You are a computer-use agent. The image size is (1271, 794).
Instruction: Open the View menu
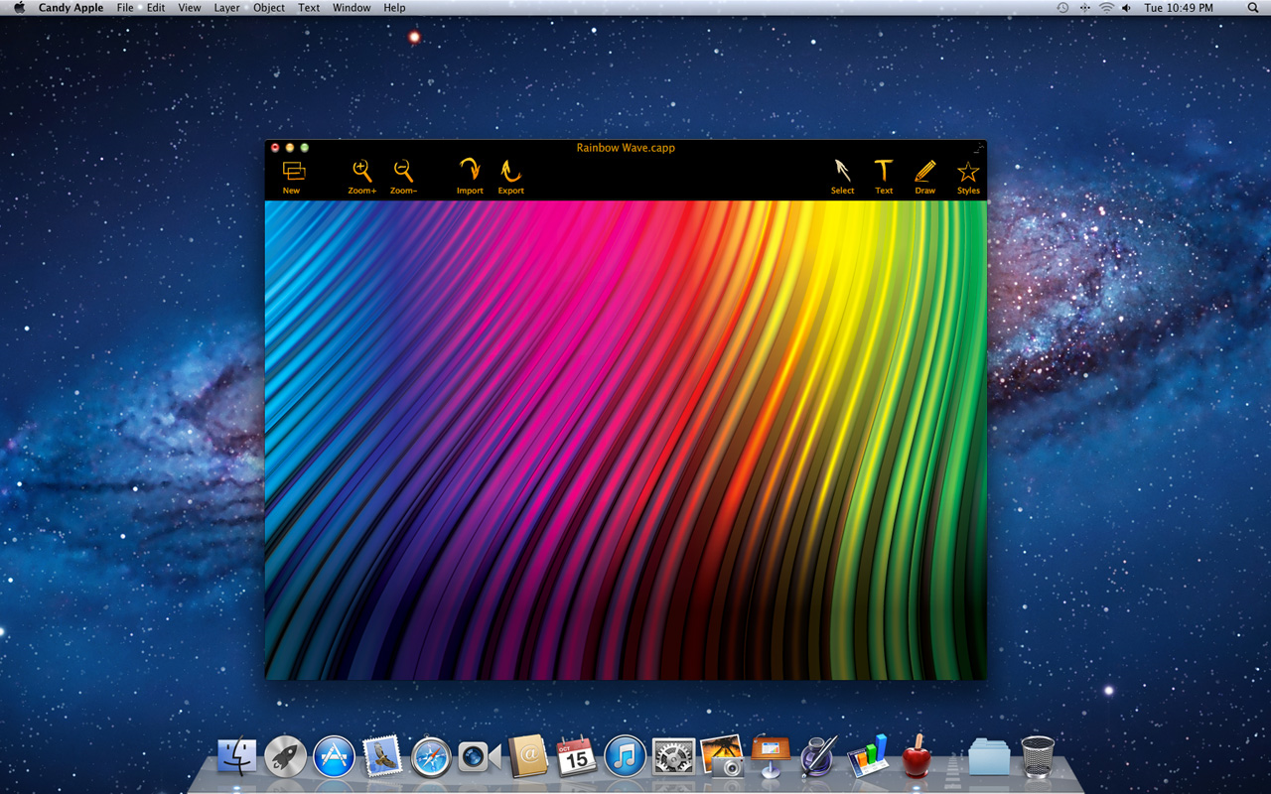point(189,8)
